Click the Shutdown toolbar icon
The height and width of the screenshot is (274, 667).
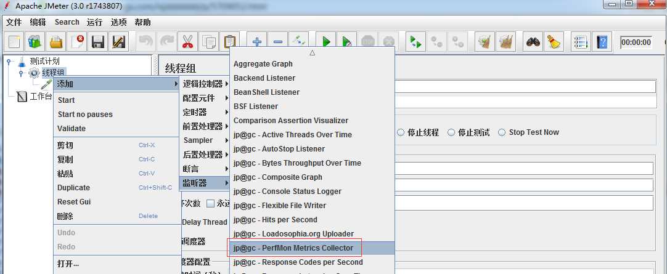coord(388,42)
